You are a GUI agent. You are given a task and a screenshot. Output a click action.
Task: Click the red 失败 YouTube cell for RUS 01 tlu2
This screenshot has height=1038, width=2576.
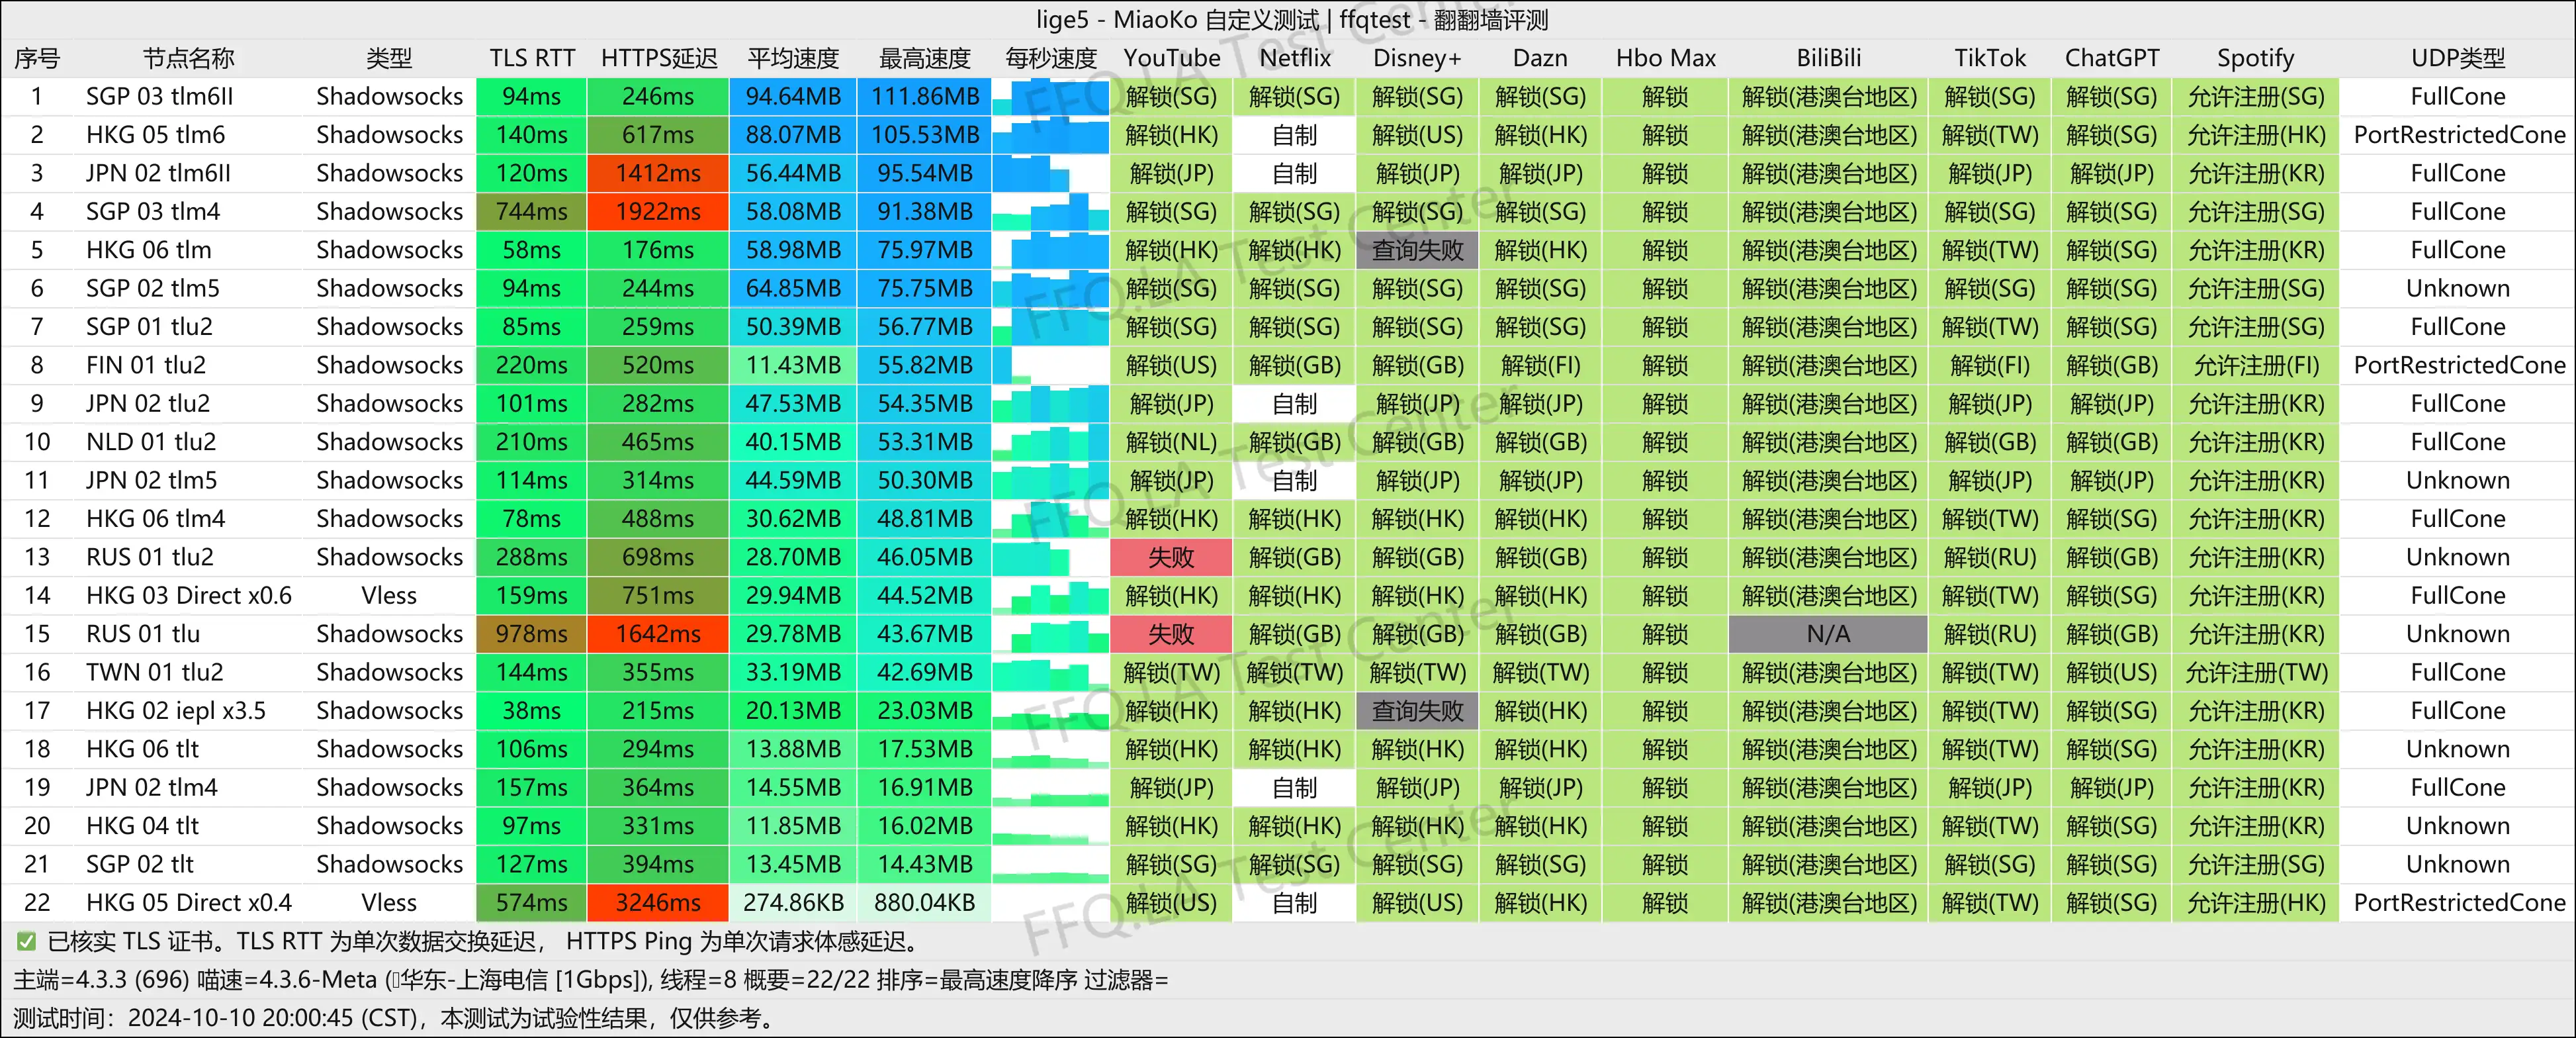pyautogui.click(x=1171, y=557)
